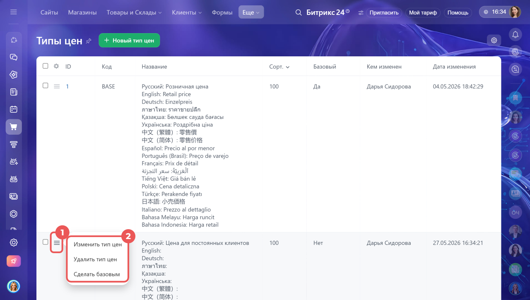The image size is (530, 300).
Task: Select Изменить тип цен
Action: point(98,244)
